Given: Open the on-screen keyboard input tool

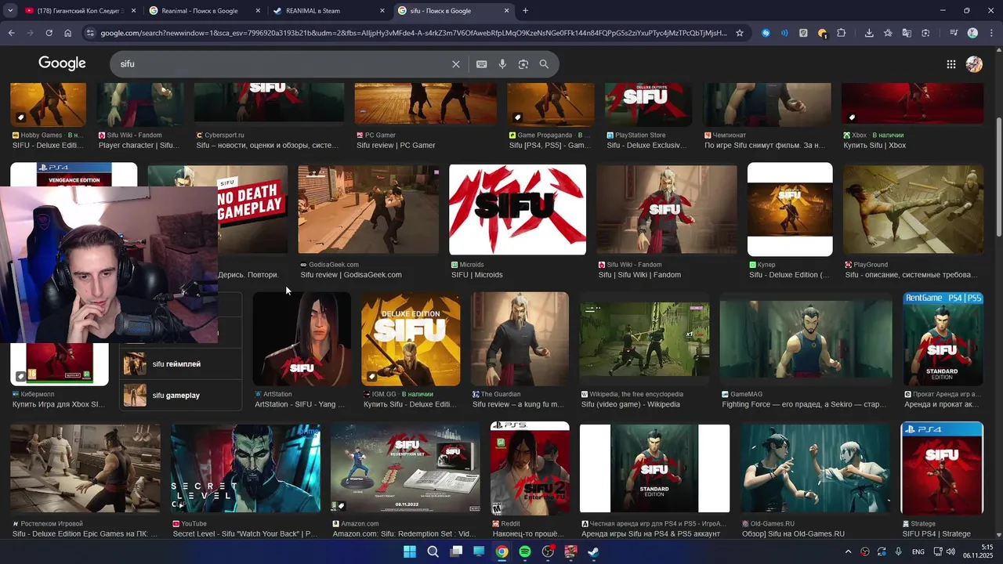Looking at the screenshot, I should coord(482,64).
